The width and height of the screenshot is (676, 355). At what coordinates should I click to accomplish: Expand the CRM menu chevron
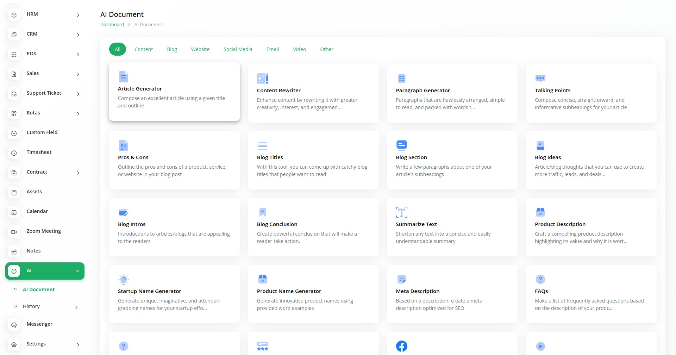pos(78,35)
